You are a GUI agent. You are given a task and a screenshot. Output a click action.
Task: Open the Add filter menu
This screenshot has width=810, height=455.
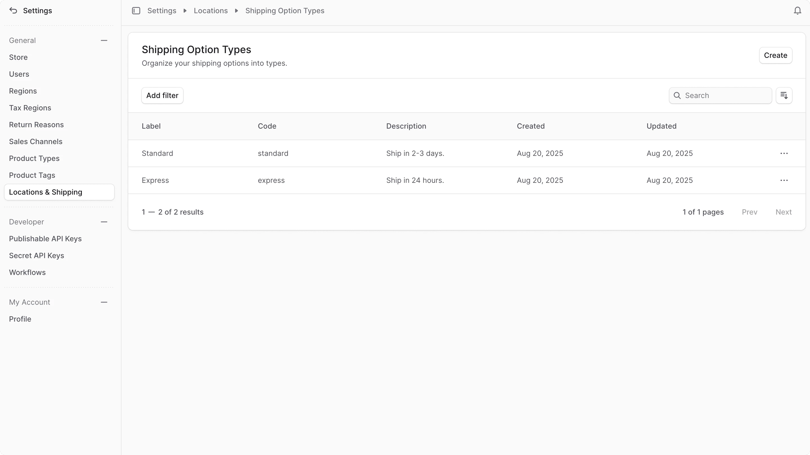point(162,95)
